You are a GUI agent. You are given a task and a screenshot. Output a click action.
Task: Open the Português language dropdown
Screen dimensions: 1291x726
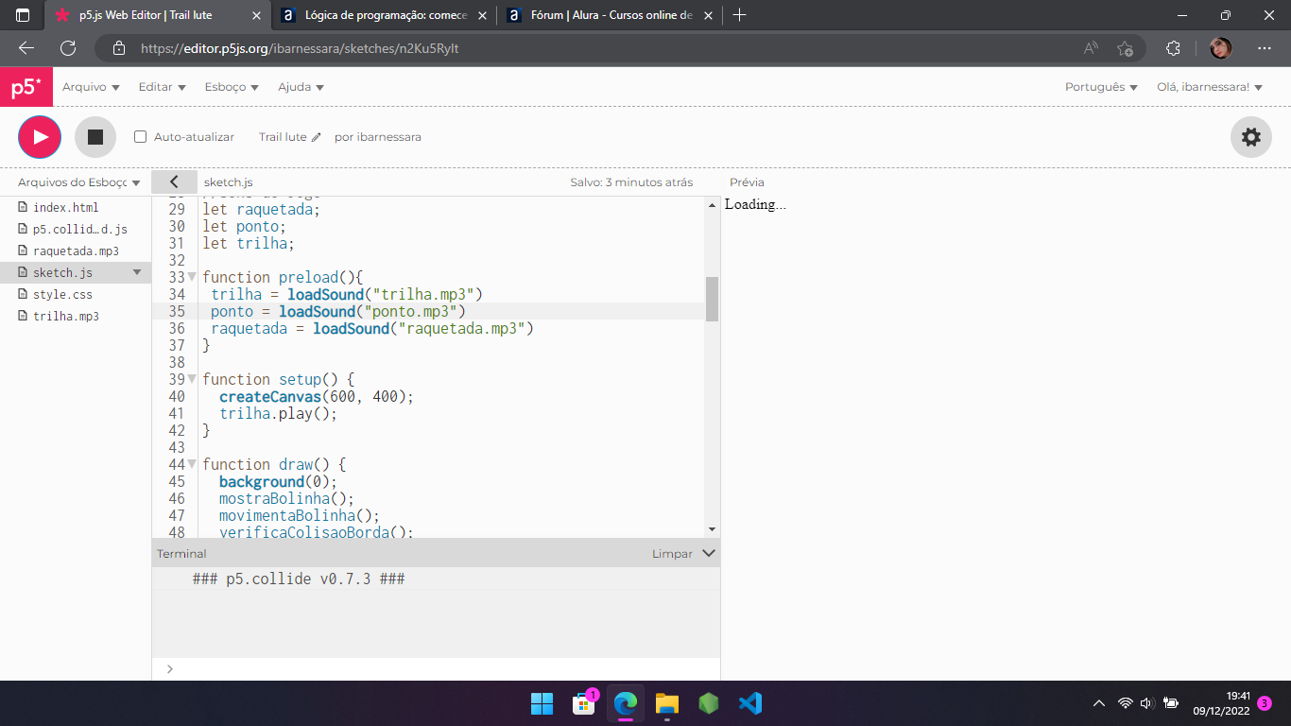pyautogui.click(x=1101, y=87)
